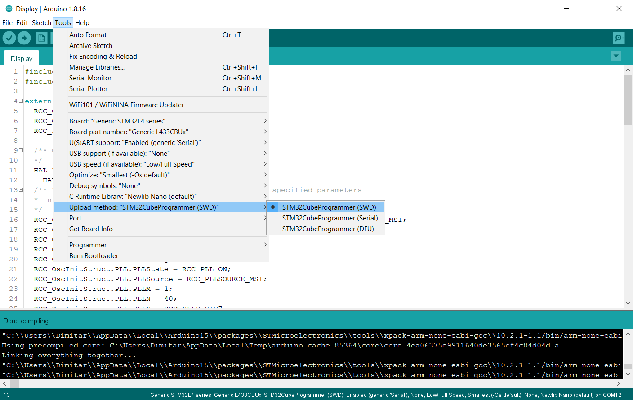
Task: Click console horizontal scroll right arrow
Action: pyautogui.click(x=618, y=384)
